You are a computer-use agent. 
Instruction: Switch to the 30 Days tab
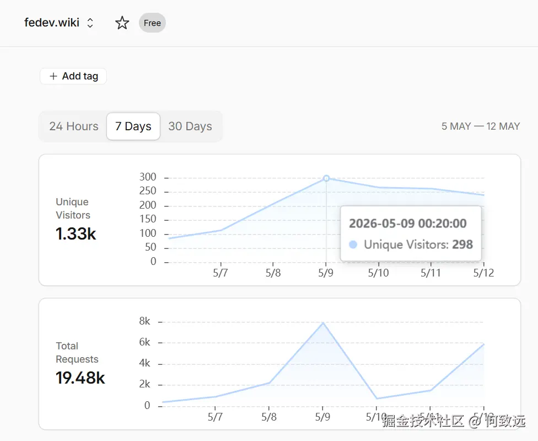(x=190, y=126)
